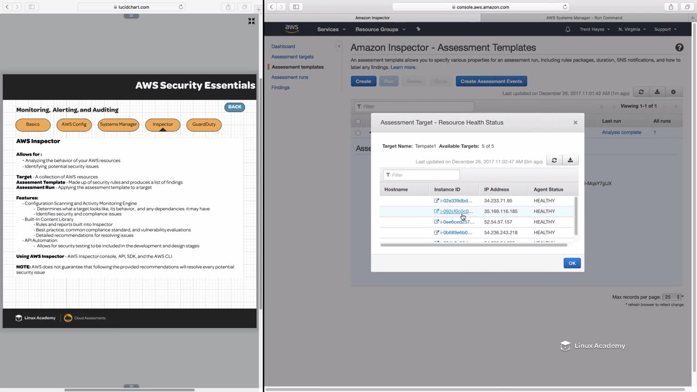Open the templates table settings gear
This screenshot has height=392, width=697.
(673, 92)
